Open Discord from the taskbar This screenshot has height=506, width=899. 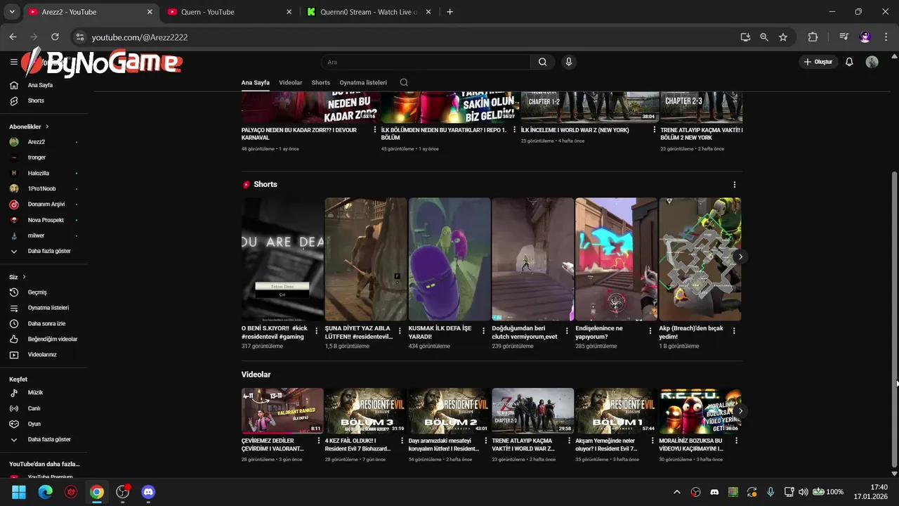coord(148,492)
